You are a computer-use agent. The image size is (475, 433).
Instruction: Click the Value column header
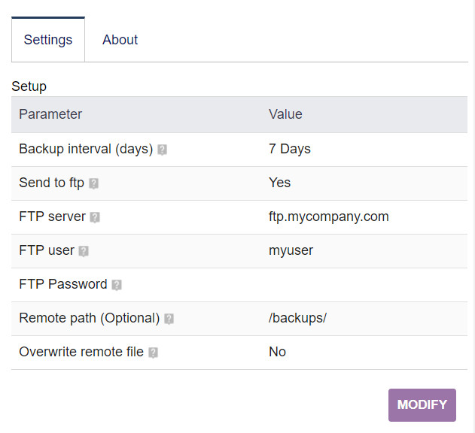(x=285, y=114)
